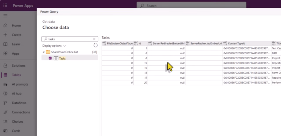Screen dimensions: 281x136
Task: Open Home in the sidebar
Action: pos(16,25)
